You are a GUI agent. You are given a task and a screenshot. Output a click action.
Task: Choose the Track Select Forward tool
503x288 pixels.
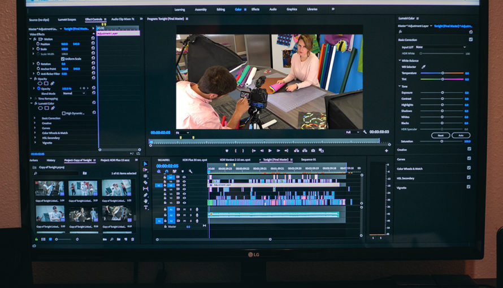click(145, 170)
